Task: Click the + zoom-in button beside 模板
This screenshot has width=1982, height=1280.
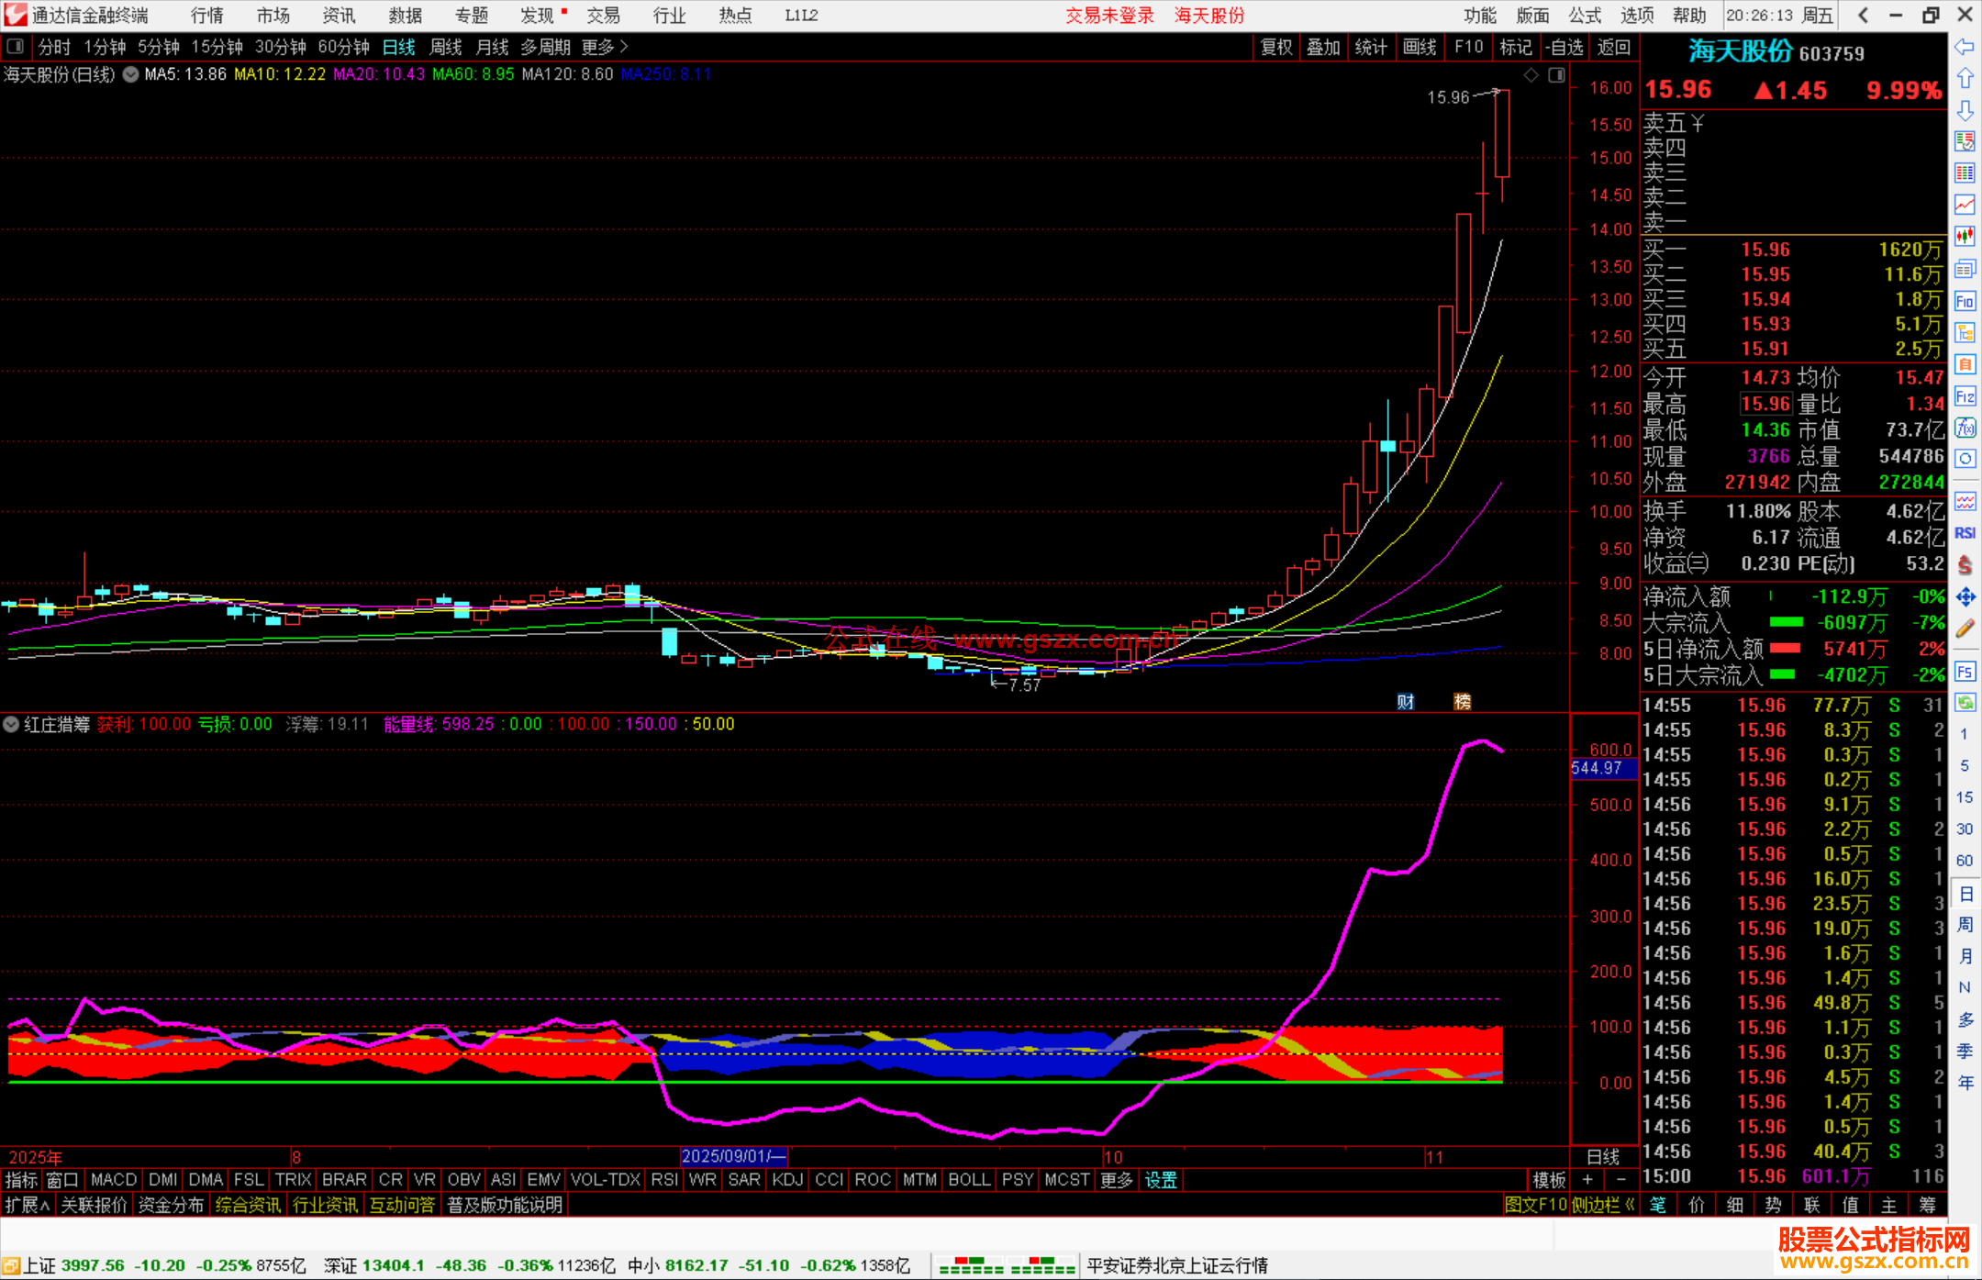Action: tap(1587, 1180)
